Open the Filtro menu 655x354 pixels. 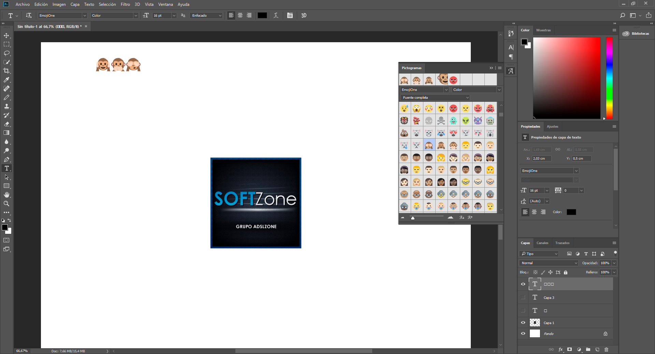tap(125, 4)
